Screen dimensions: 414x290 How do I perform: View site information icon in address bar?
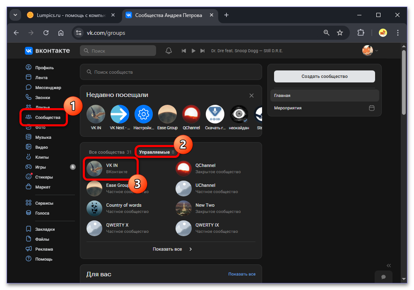point(78,33)
